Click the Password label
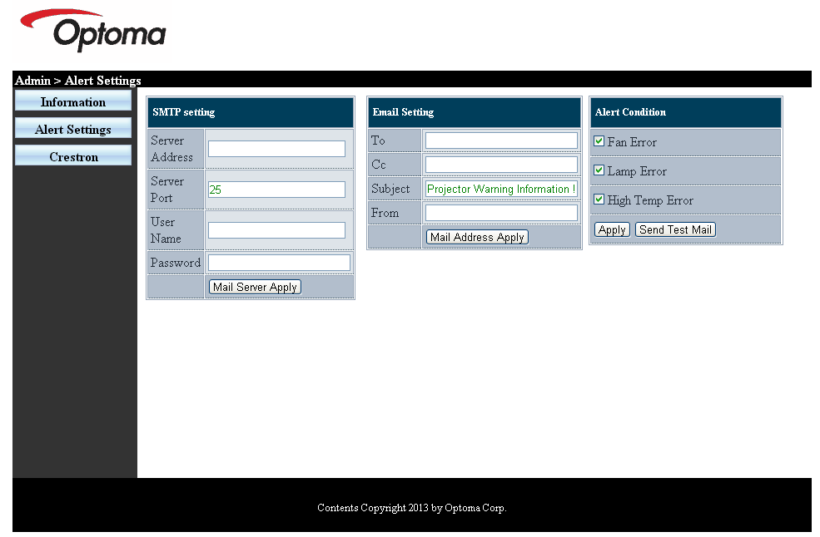Screen dimensions: 820x537 [x=175, y=263]
